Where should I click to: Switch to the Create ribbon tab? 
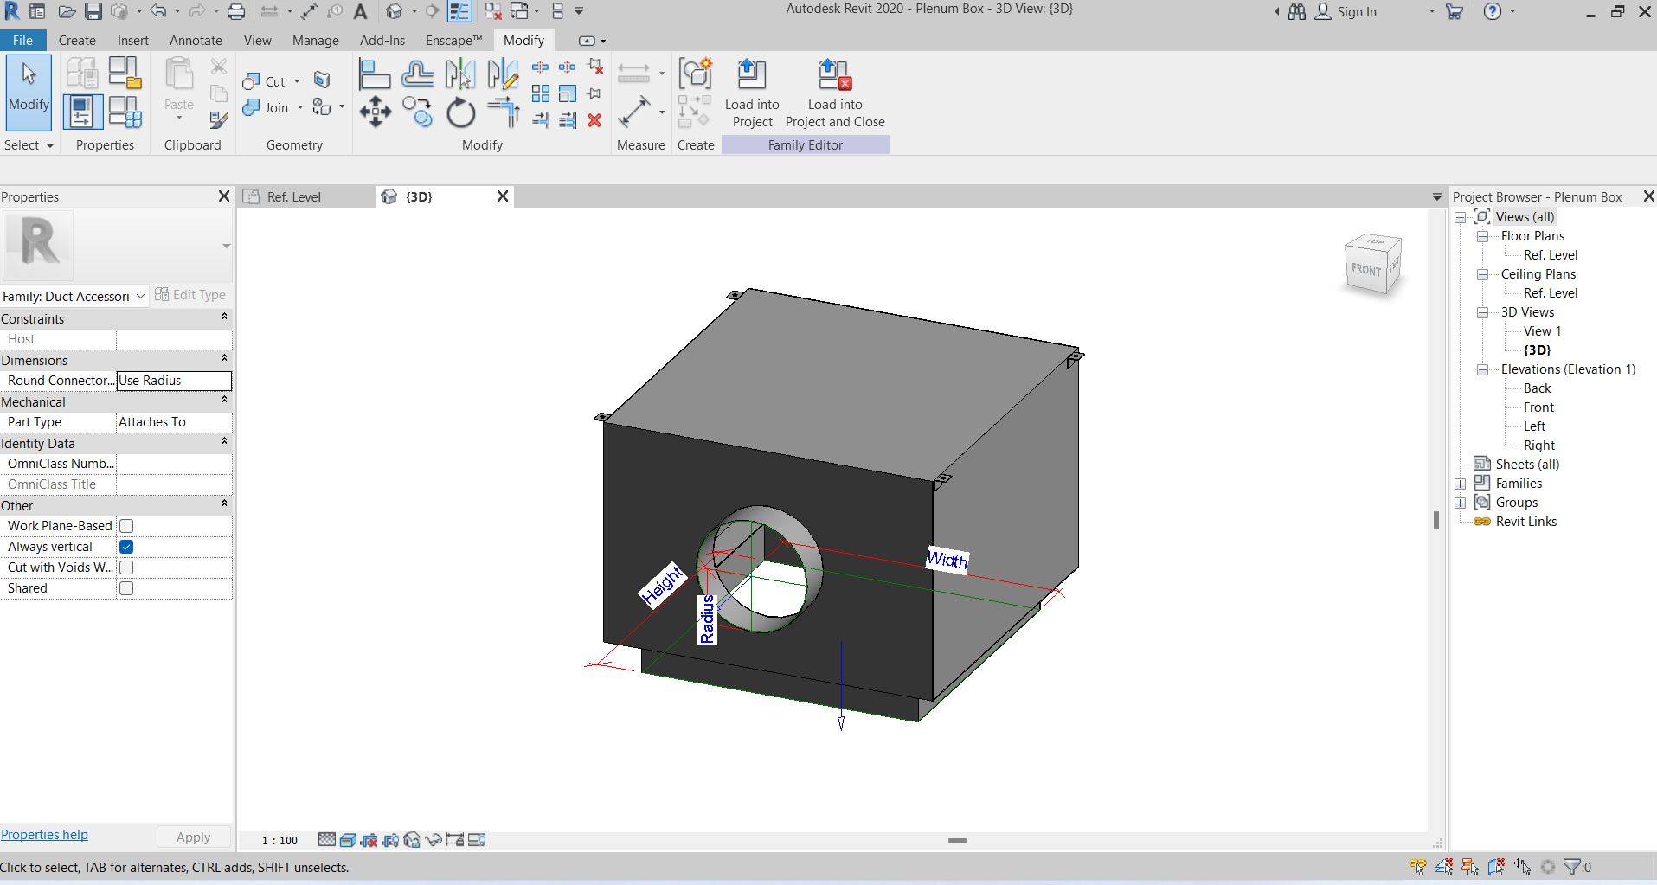[x=77, y=41]
